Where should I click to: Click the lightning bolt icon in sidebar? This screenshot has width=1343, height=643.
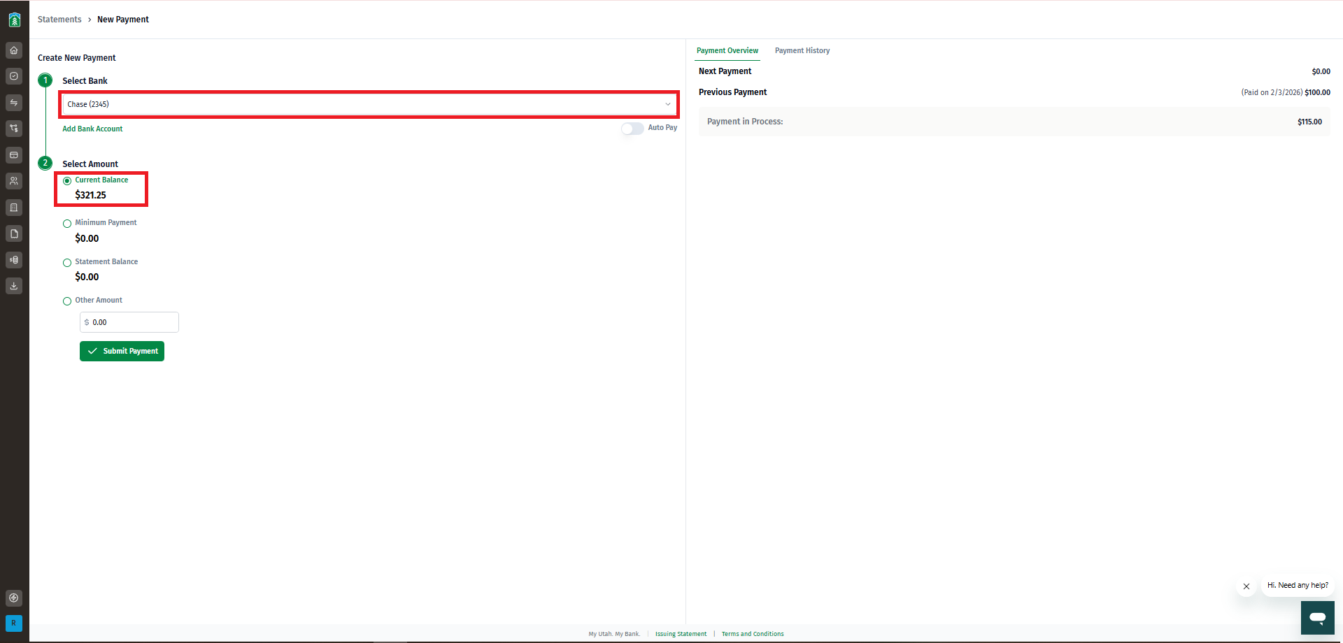coord(14,598)
